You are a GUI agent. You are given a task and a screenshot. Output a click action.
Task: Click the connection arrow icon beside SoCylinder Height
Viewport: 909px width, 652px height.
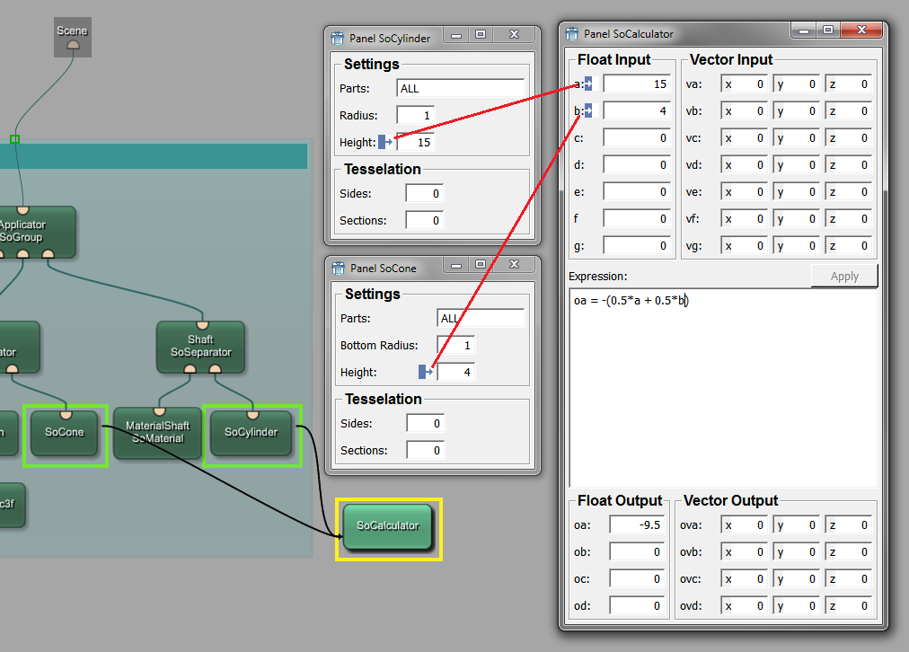click(386, 142)
